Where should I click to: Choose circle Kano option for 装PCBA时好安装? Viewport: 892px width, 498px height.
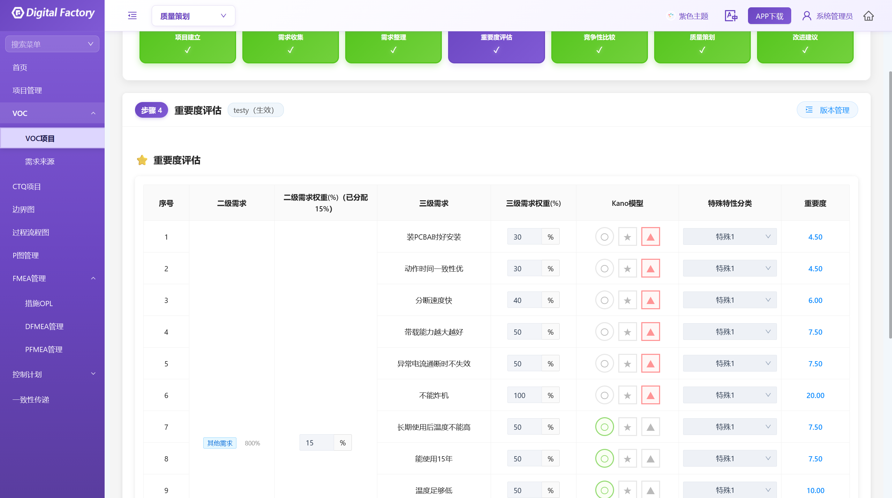click(604, 237)
